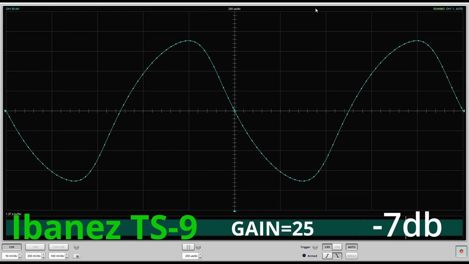Select CH1 as trigger source
Image resolution: width=469 pixels, height=264 pixels.
tap(327, 247)
